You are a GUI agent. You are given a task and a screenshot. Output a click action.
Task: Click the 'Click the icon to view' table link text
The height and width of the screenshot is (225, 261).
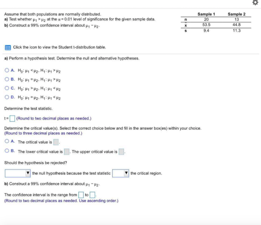pyautogui.click(x=60, y=47)
